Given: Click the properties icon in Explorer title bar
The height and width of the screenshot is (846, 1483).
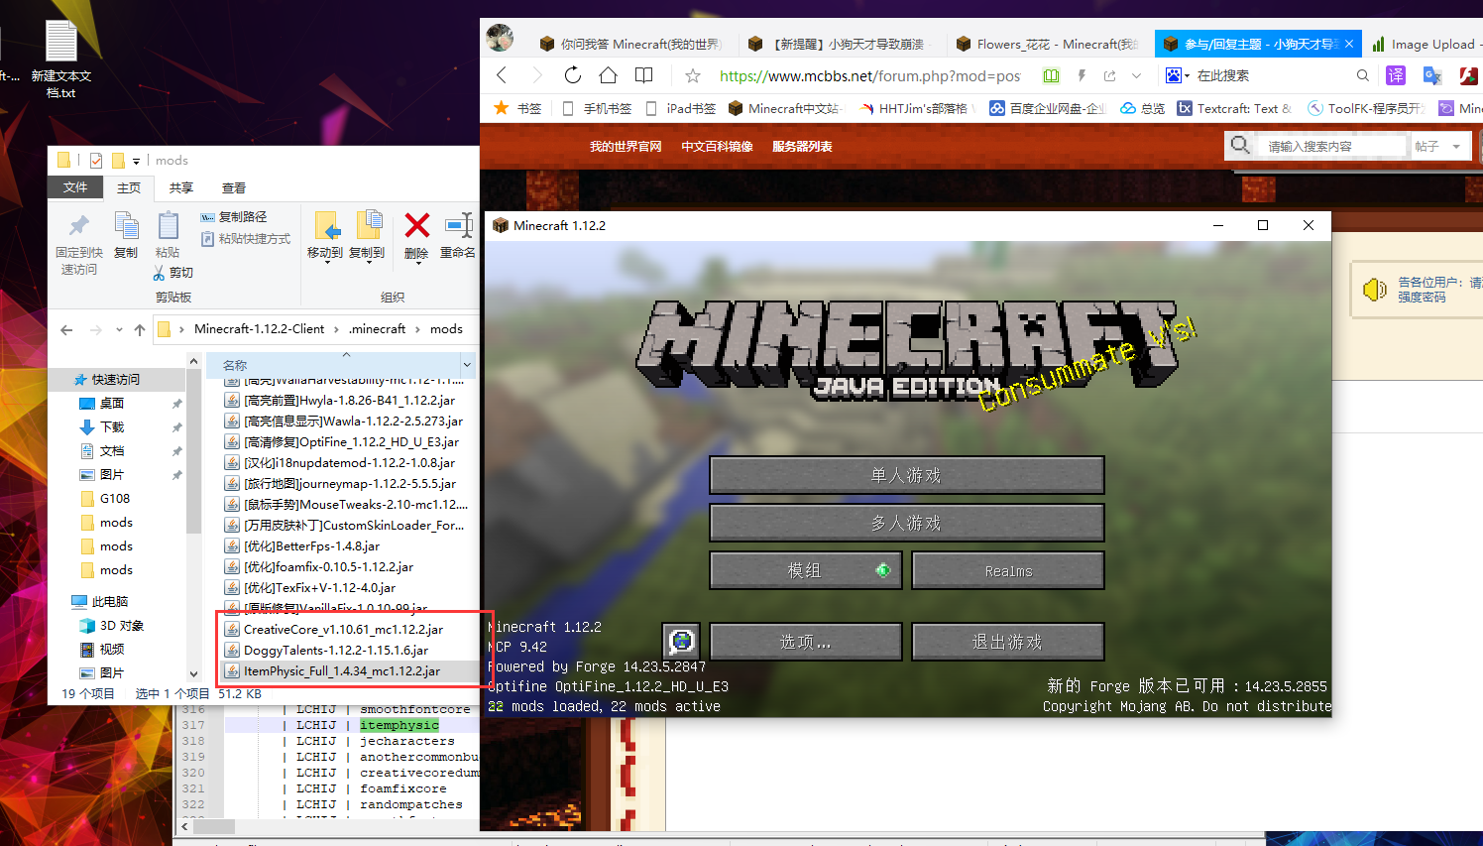Looking at the screenshot, I should click(x=96, y=161).
